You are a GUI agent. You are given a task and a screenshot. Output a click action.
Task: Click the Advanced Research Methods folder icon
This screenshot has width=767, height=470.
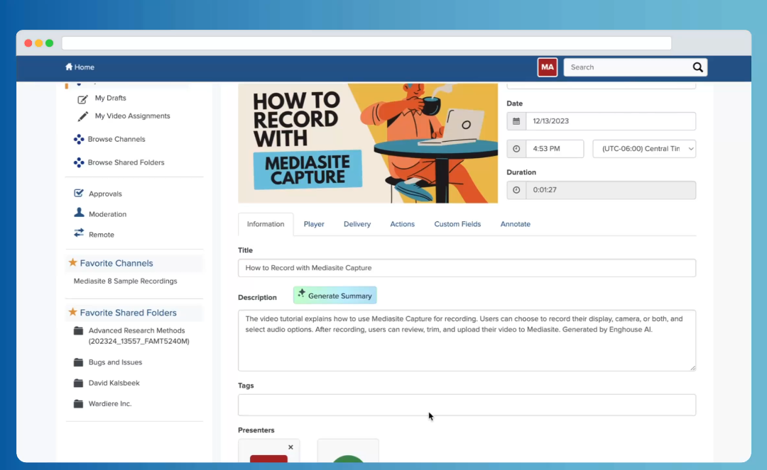[78, 331]
